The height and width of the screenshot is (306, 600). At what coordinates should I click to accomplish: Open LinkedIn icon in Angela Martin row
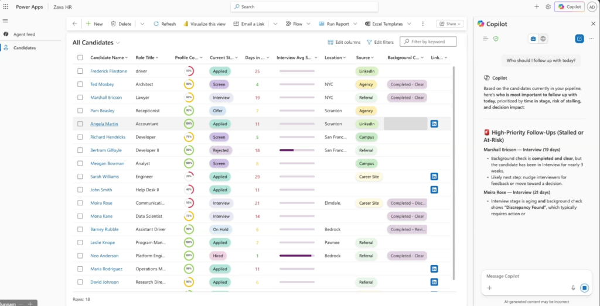pos(434,123)
